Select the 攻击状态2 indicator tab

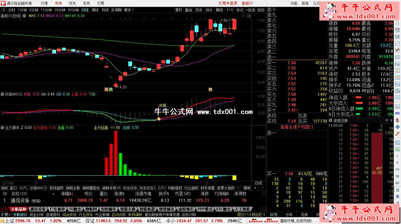click(147, 188)
